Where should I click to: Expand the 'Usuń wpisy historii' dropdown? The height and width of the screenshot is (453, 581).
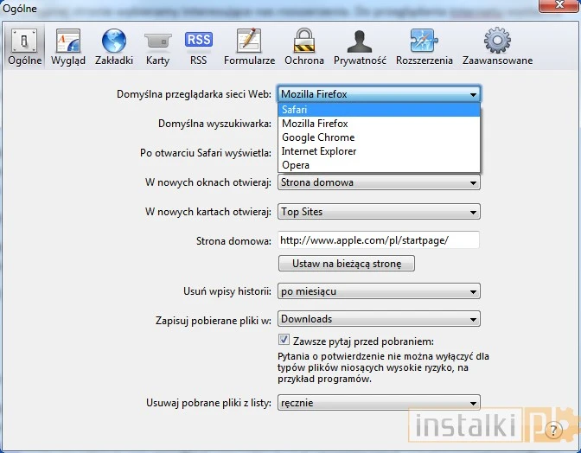click(x=379, y=291)
